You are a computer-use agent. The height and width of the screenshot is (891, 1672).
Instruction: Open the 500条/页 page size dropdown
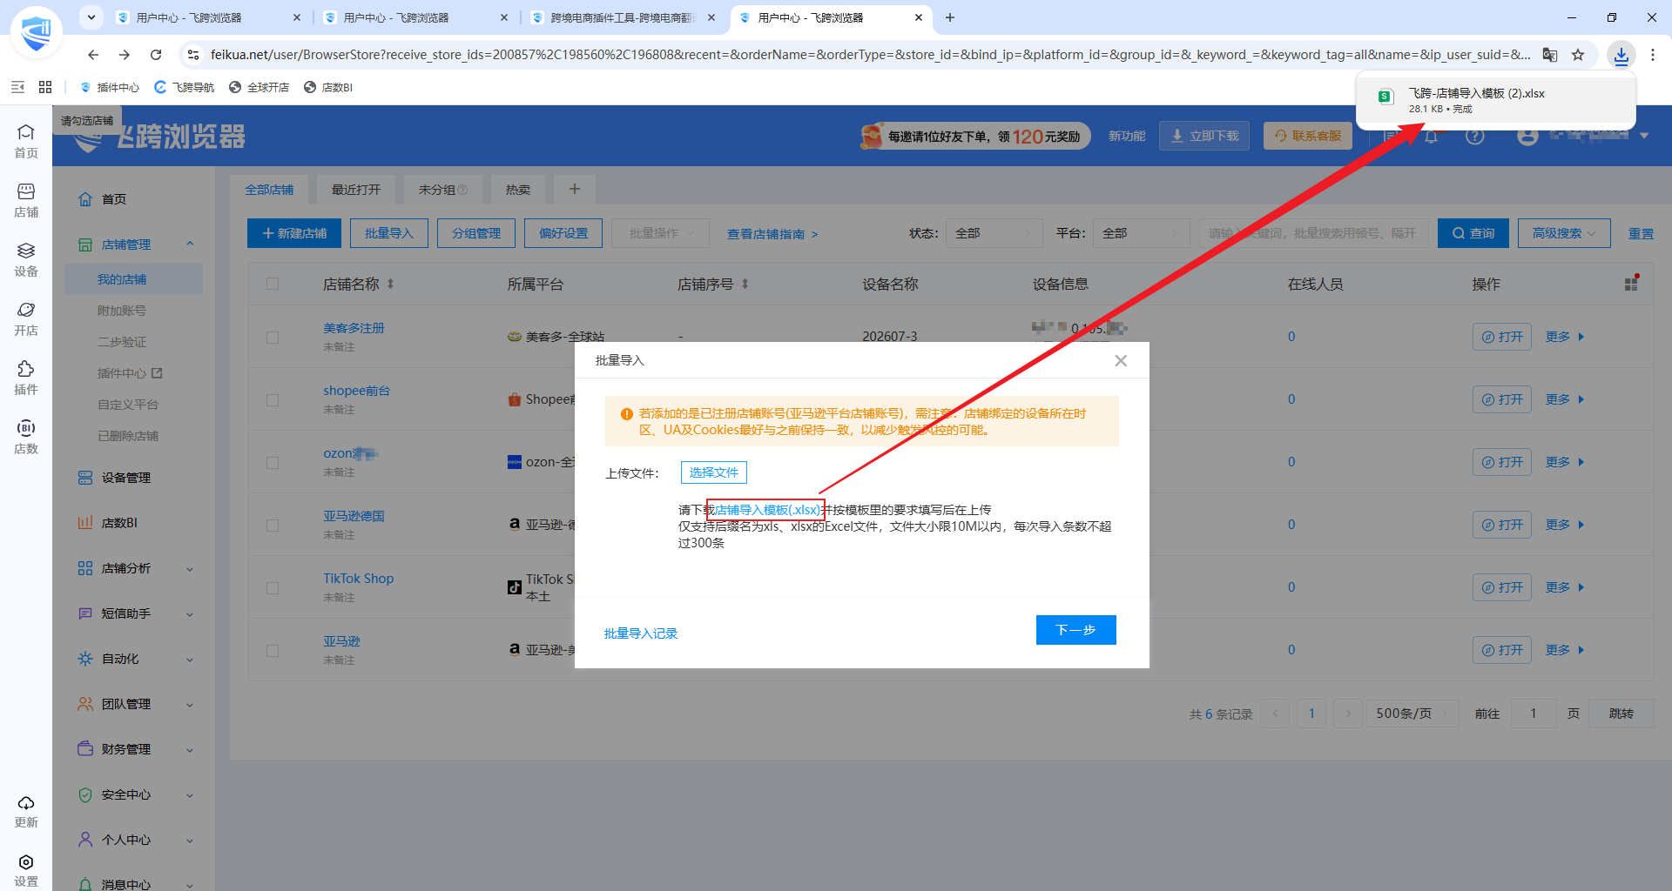click(1412, 713)
